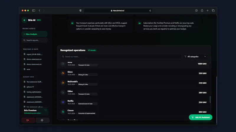Click the Groceries & Supermarkets tag
236x132 pixels.
(87, 113)
